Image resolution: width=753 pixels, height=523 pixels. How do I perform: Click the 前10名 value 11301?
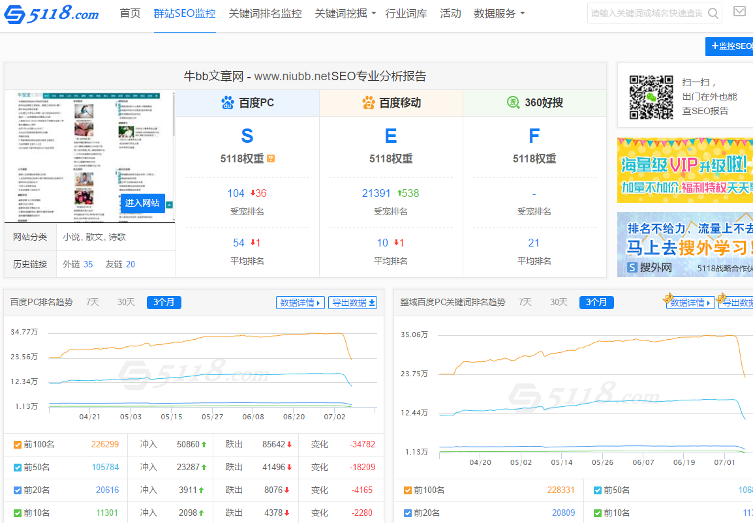tap(107, 513)
